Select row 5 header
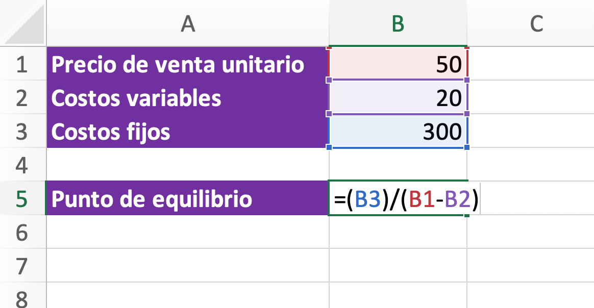The height and width of the screenshot is (308, 594). 22,198
